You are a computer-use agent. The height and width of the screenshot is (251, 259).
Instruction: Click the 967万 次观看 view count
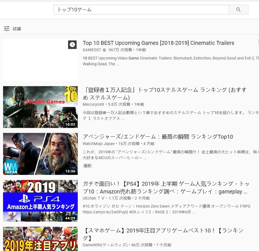point(120,50)
